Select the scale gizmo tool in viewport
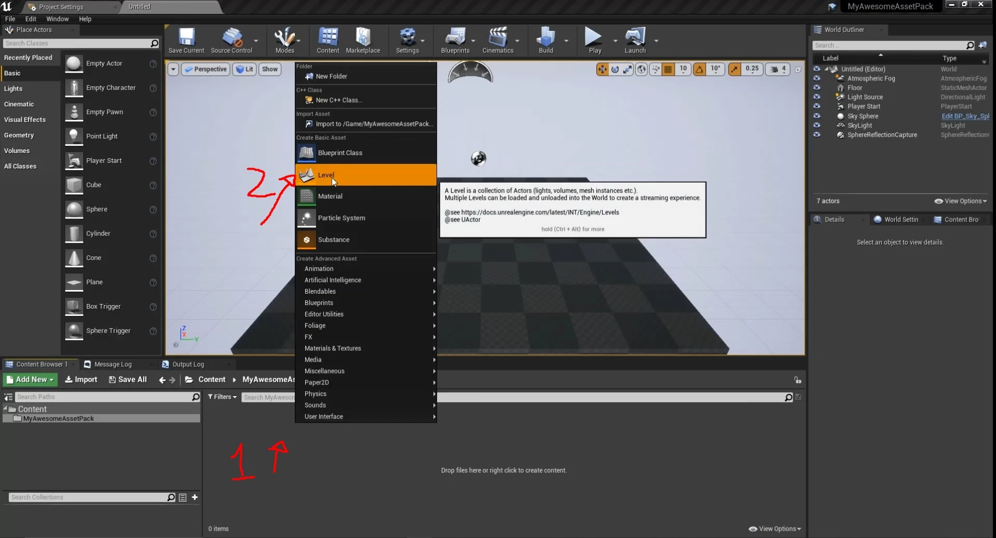The height and width of the screenshot is (538, 996). [x=627, y=69]
